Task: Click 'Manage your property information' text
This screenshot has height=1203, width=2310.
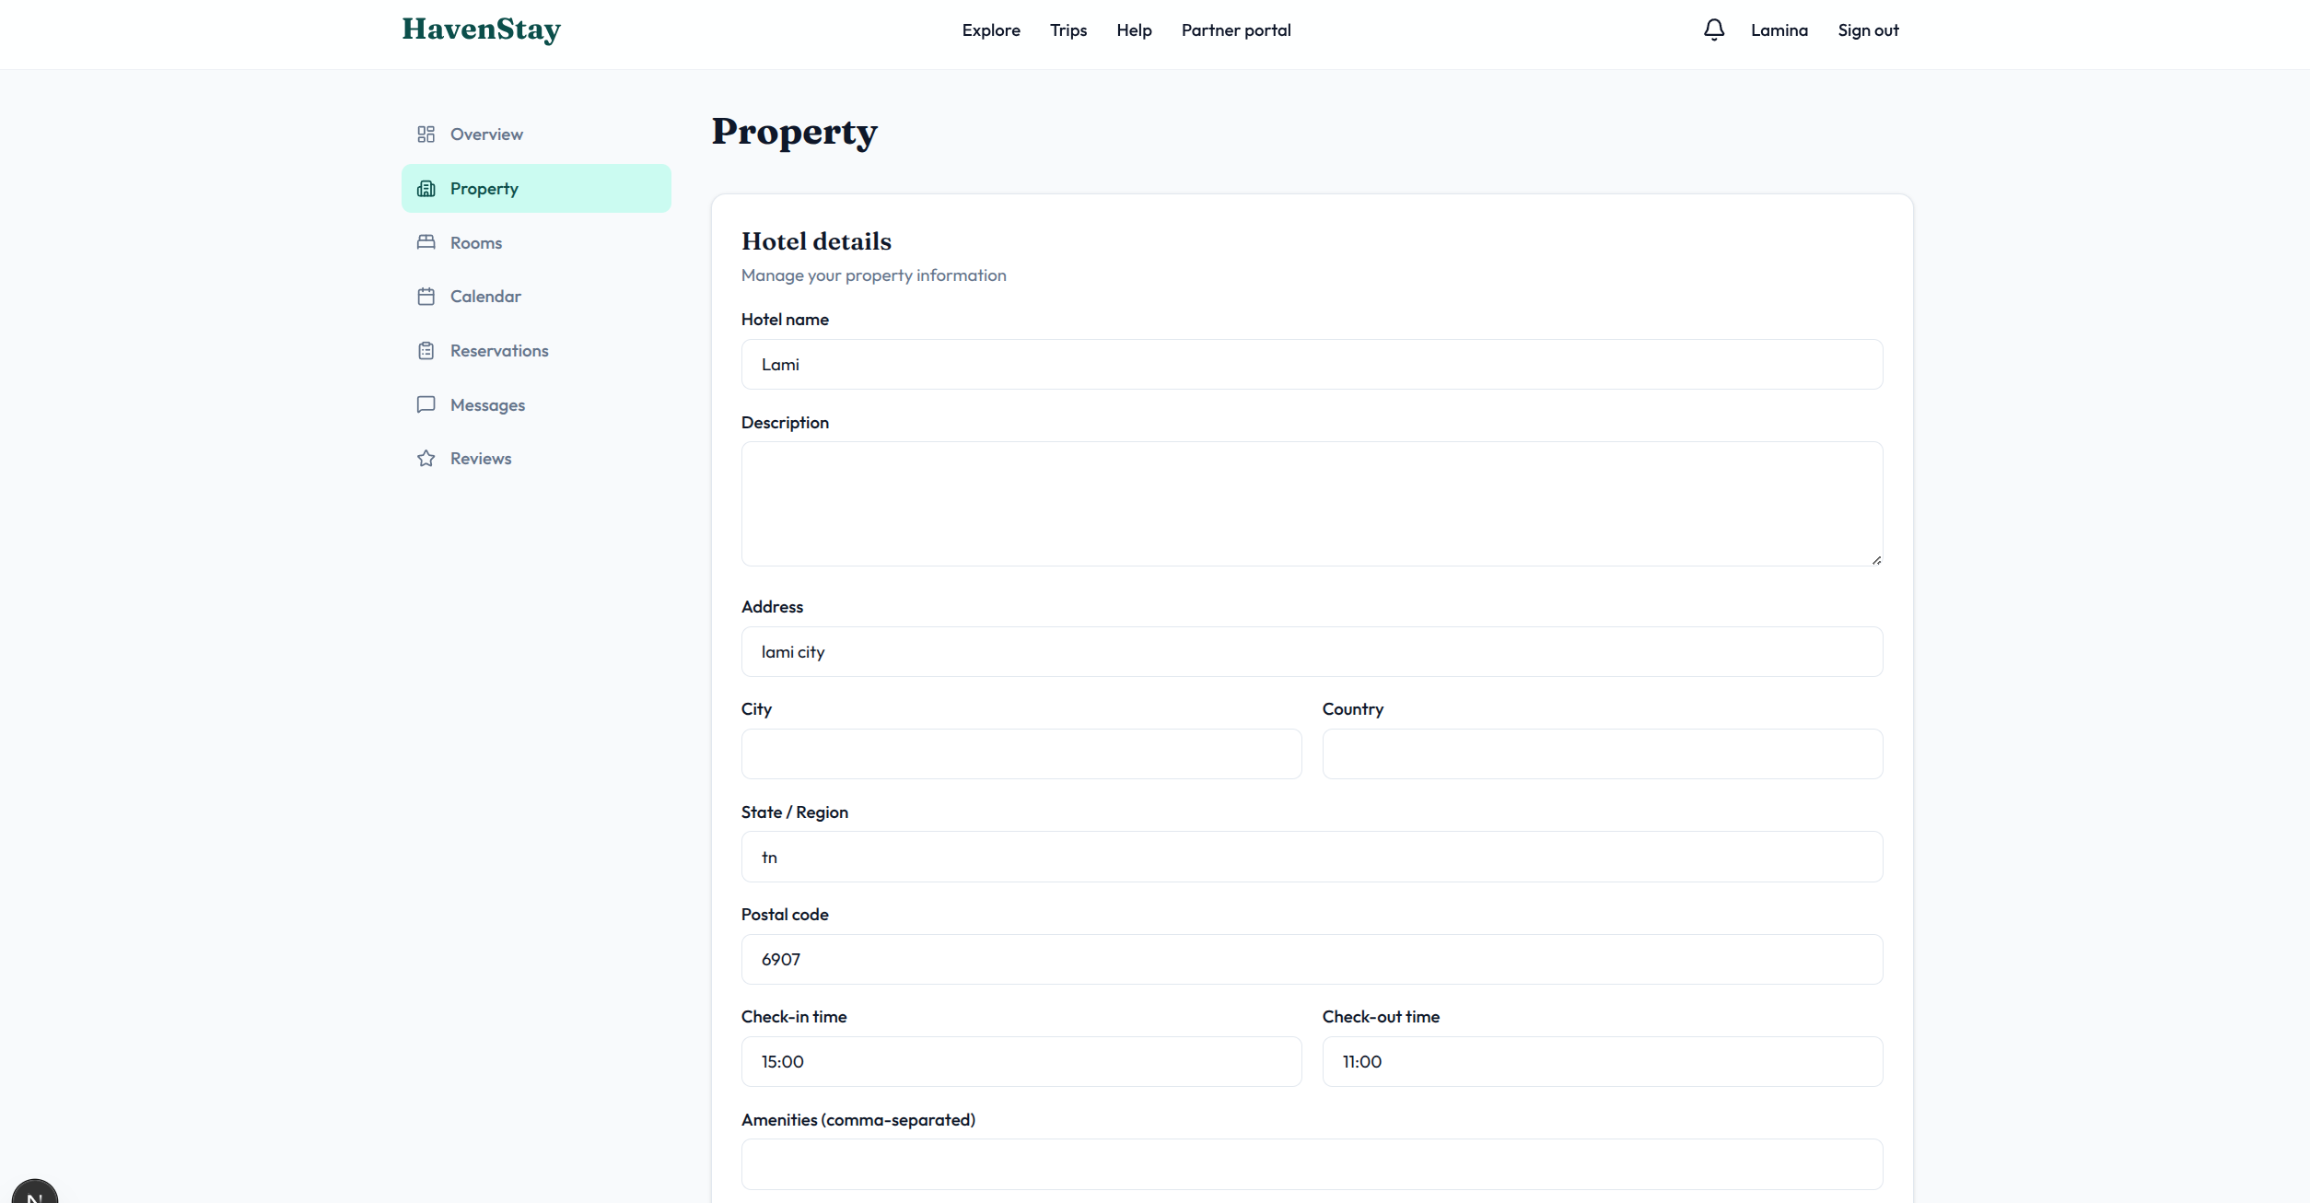Action: [873, 275]
